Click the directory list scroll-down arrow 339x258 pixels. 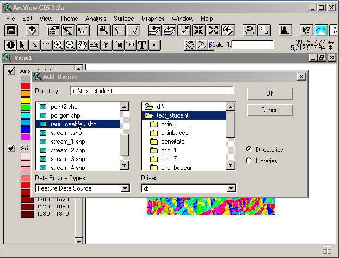click(231, 165)
